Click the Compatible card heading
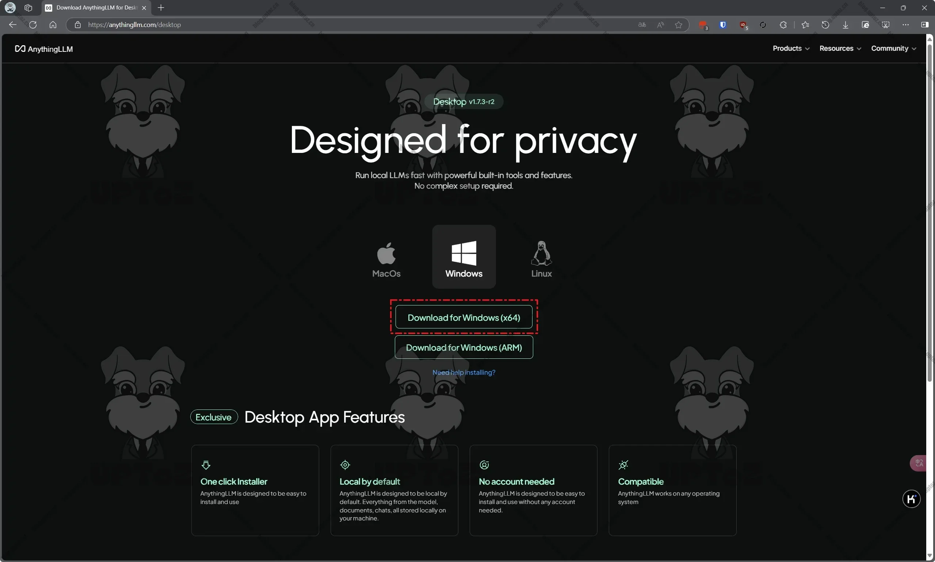This screenshot has width=935, height=562. [641, 481]
